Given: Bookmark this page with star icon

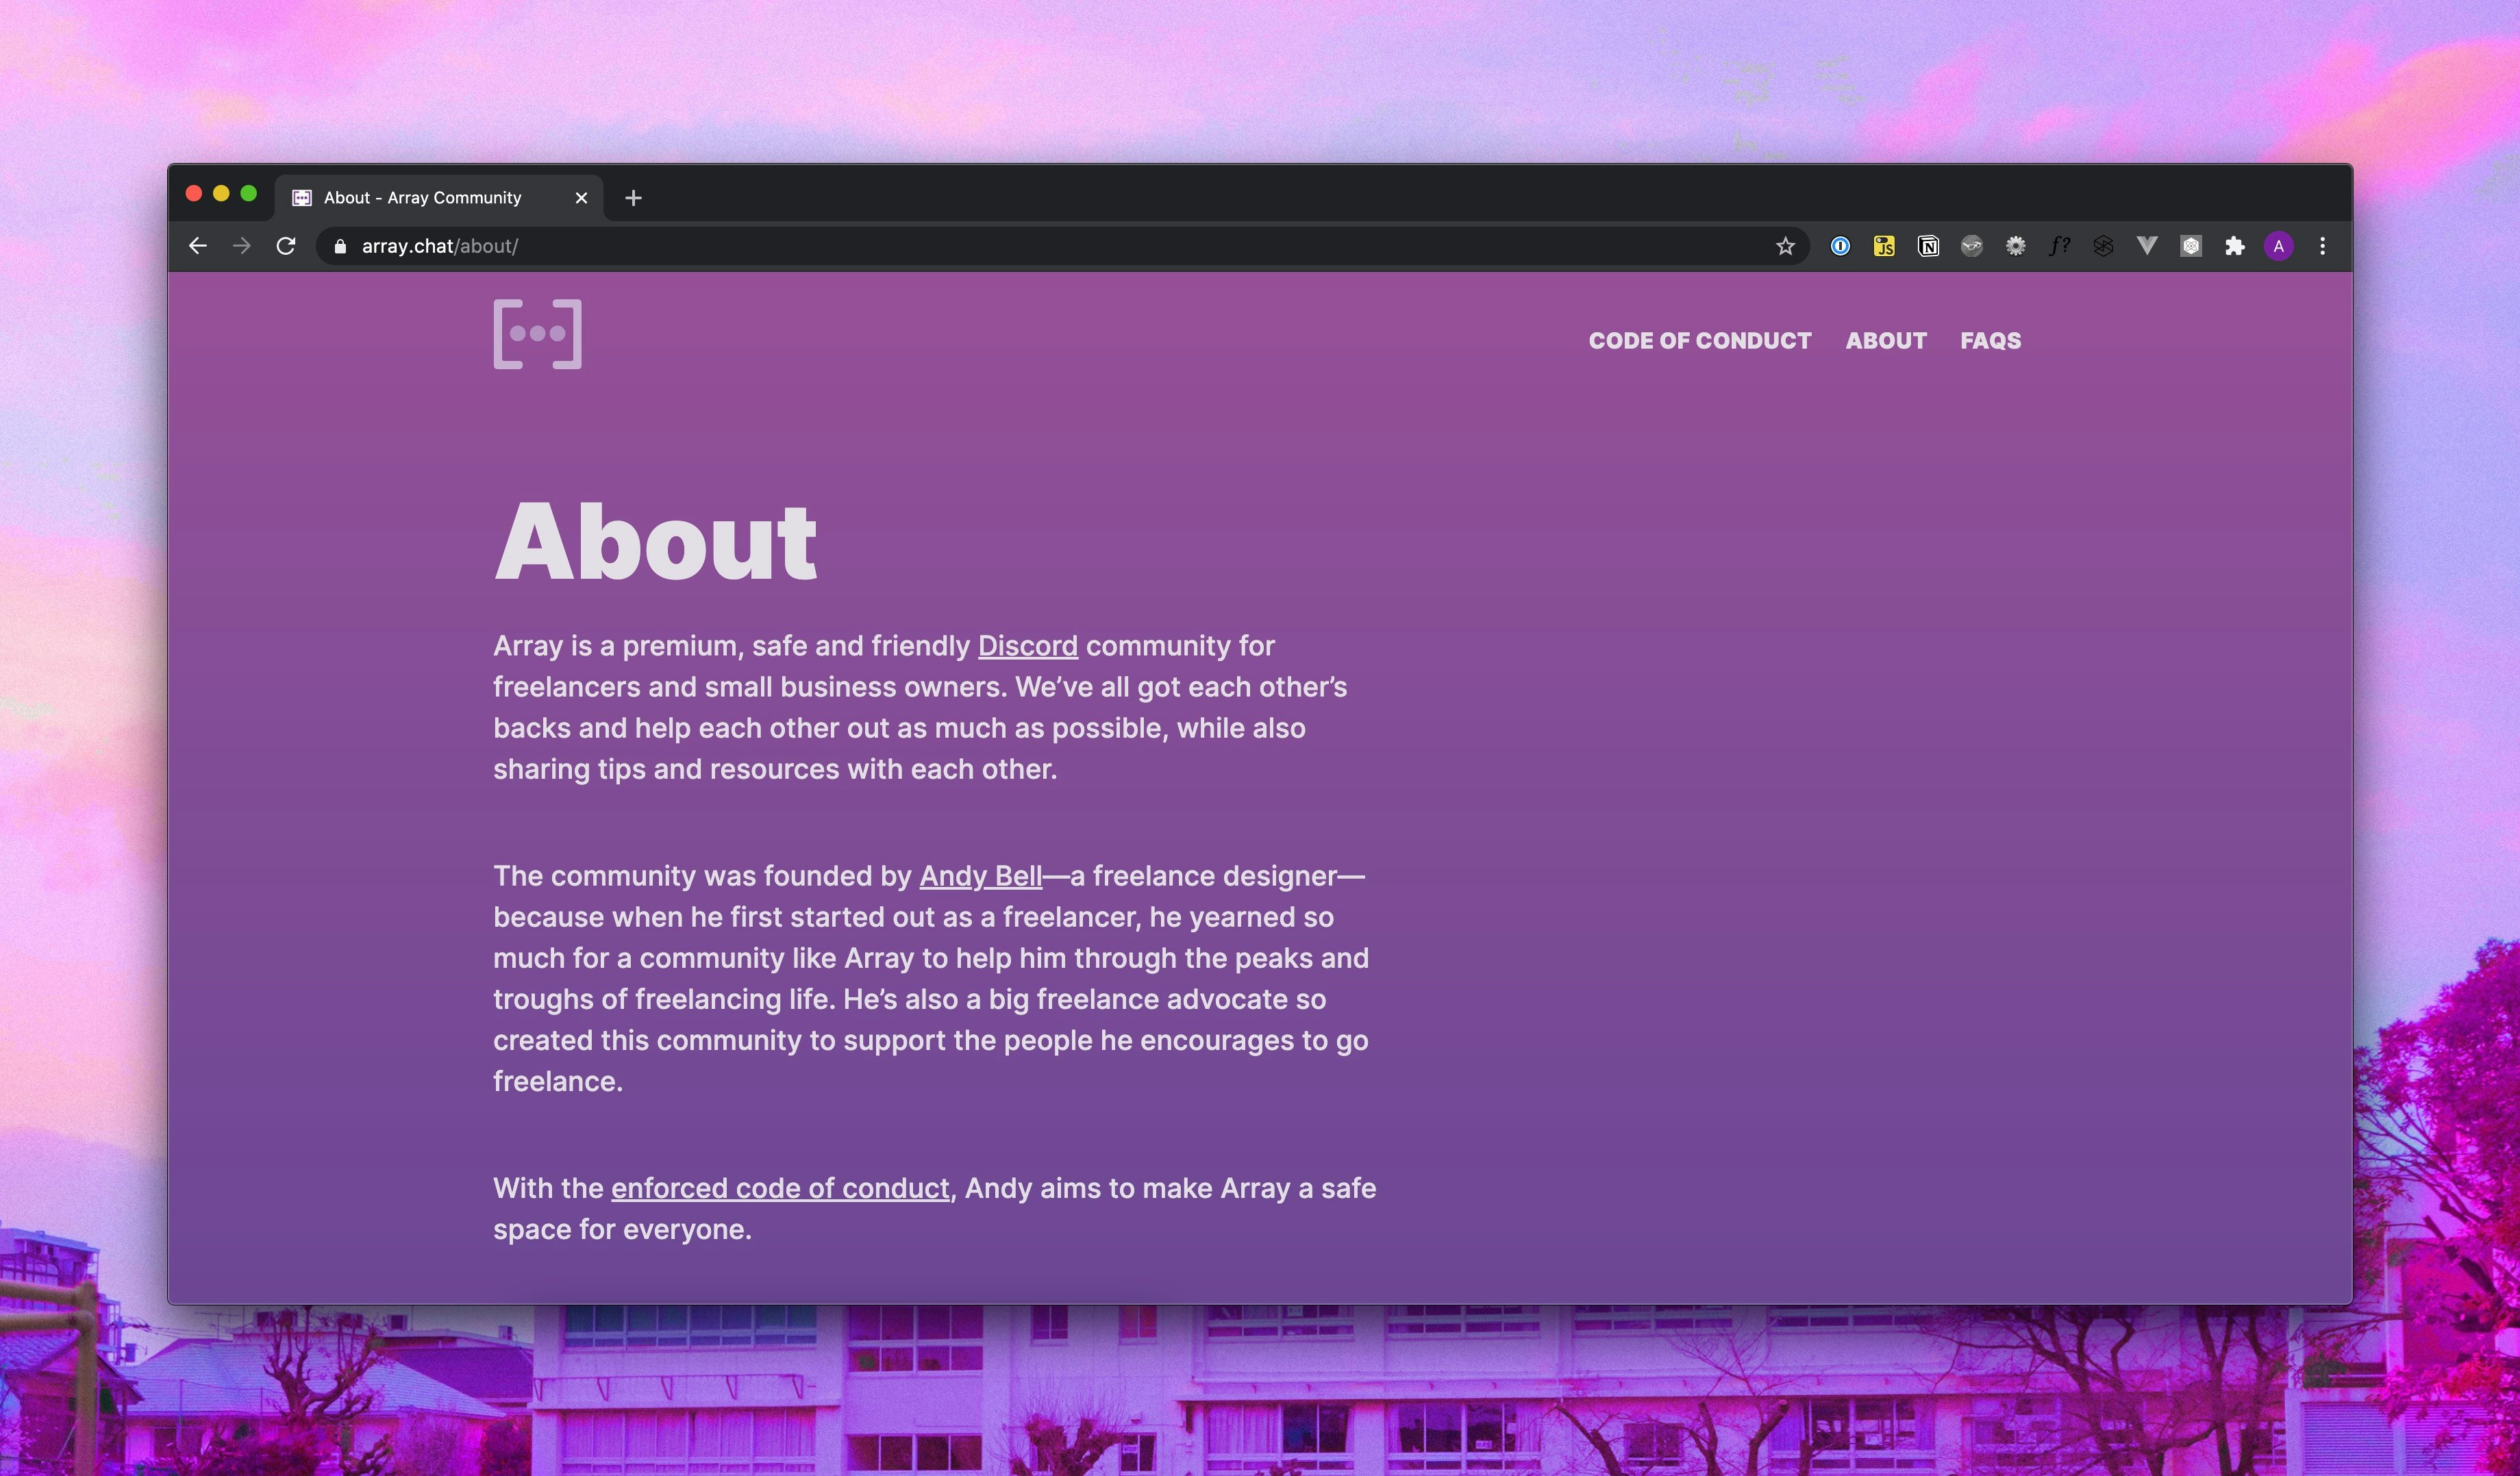Looking at the screenshot, I should [x=1785, y=246].
